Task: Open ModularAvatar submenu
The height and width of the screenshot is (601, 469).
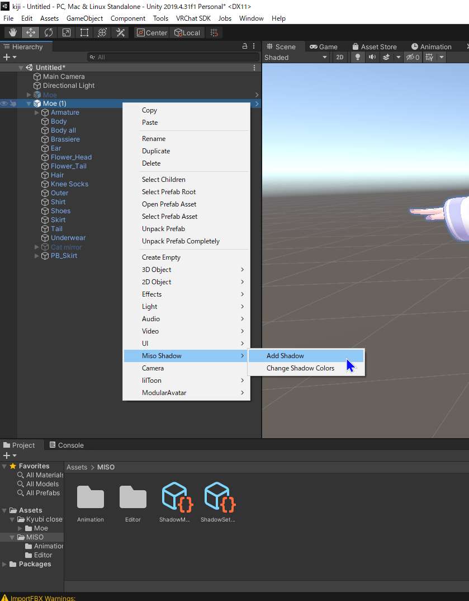Action: tap(187, 392)
